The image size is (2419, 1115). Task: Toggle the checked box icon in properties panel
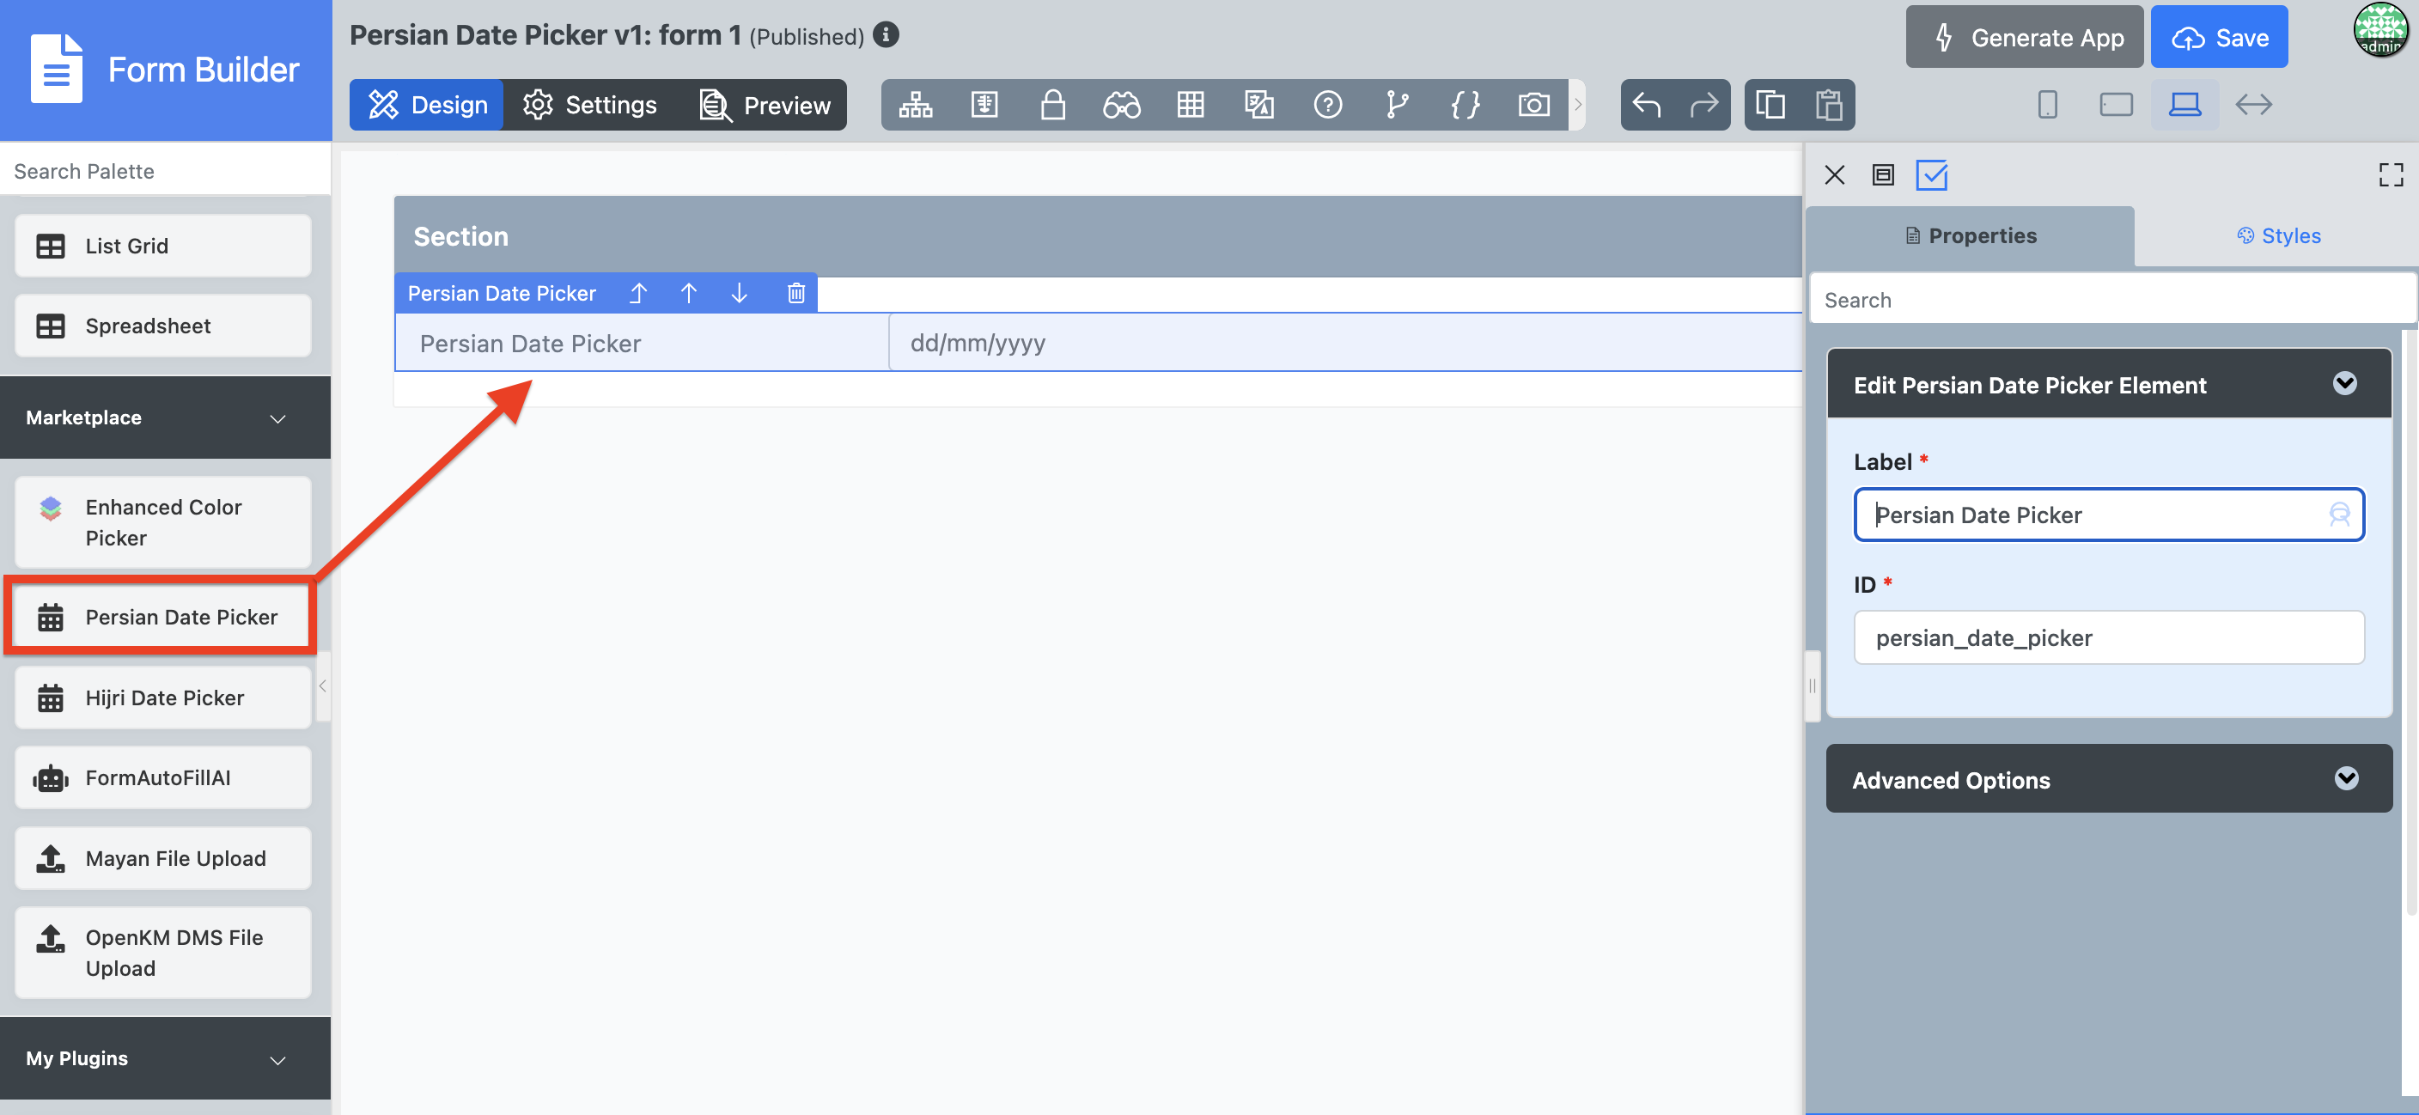(1932, 174)
